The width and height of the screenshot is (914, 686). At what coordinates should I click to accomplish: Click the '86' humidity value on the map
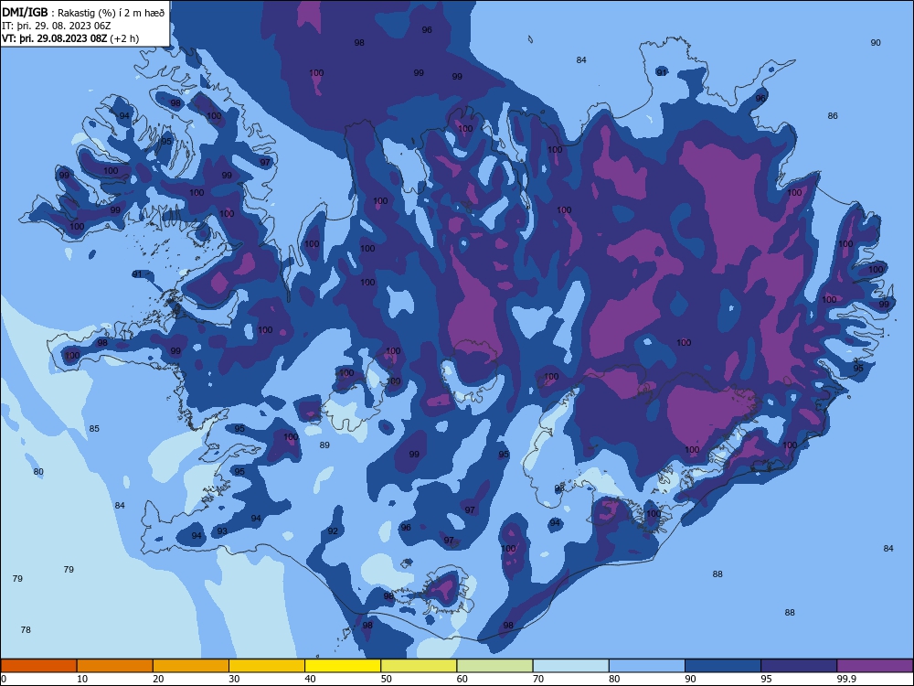(833, 116)
